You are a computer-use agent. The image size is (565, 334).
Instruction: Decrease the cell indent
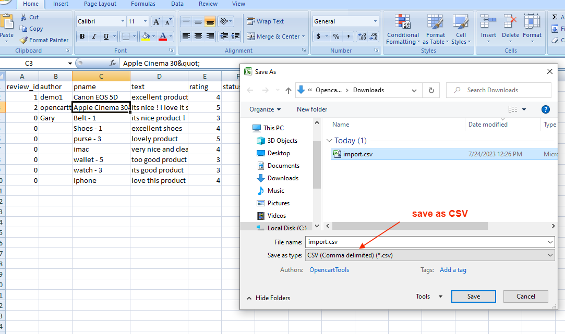(223, 36)
